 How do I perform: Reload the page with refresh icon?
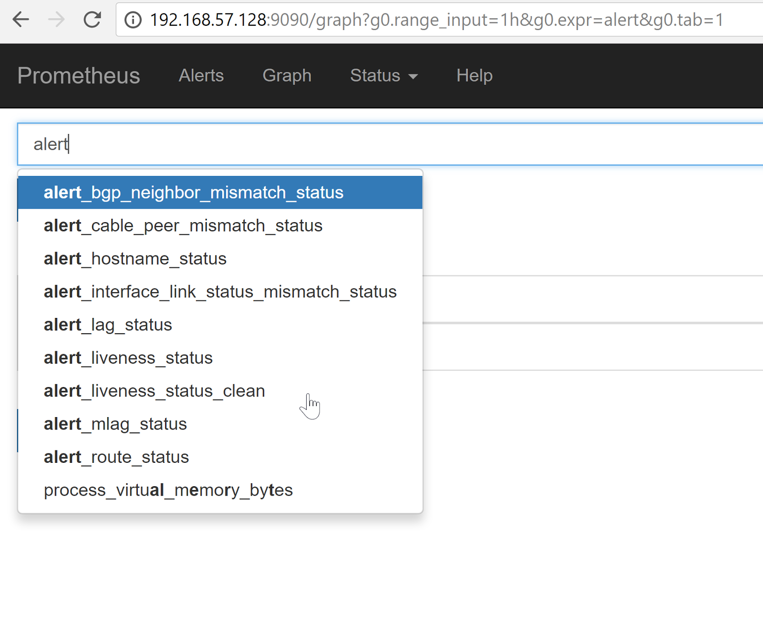click(x=92, y=20)
